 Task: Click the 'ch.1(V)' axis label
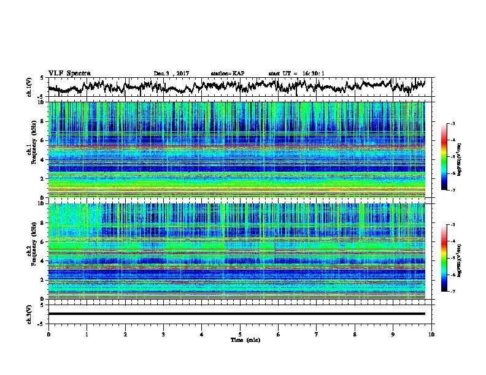click(29, 87)
